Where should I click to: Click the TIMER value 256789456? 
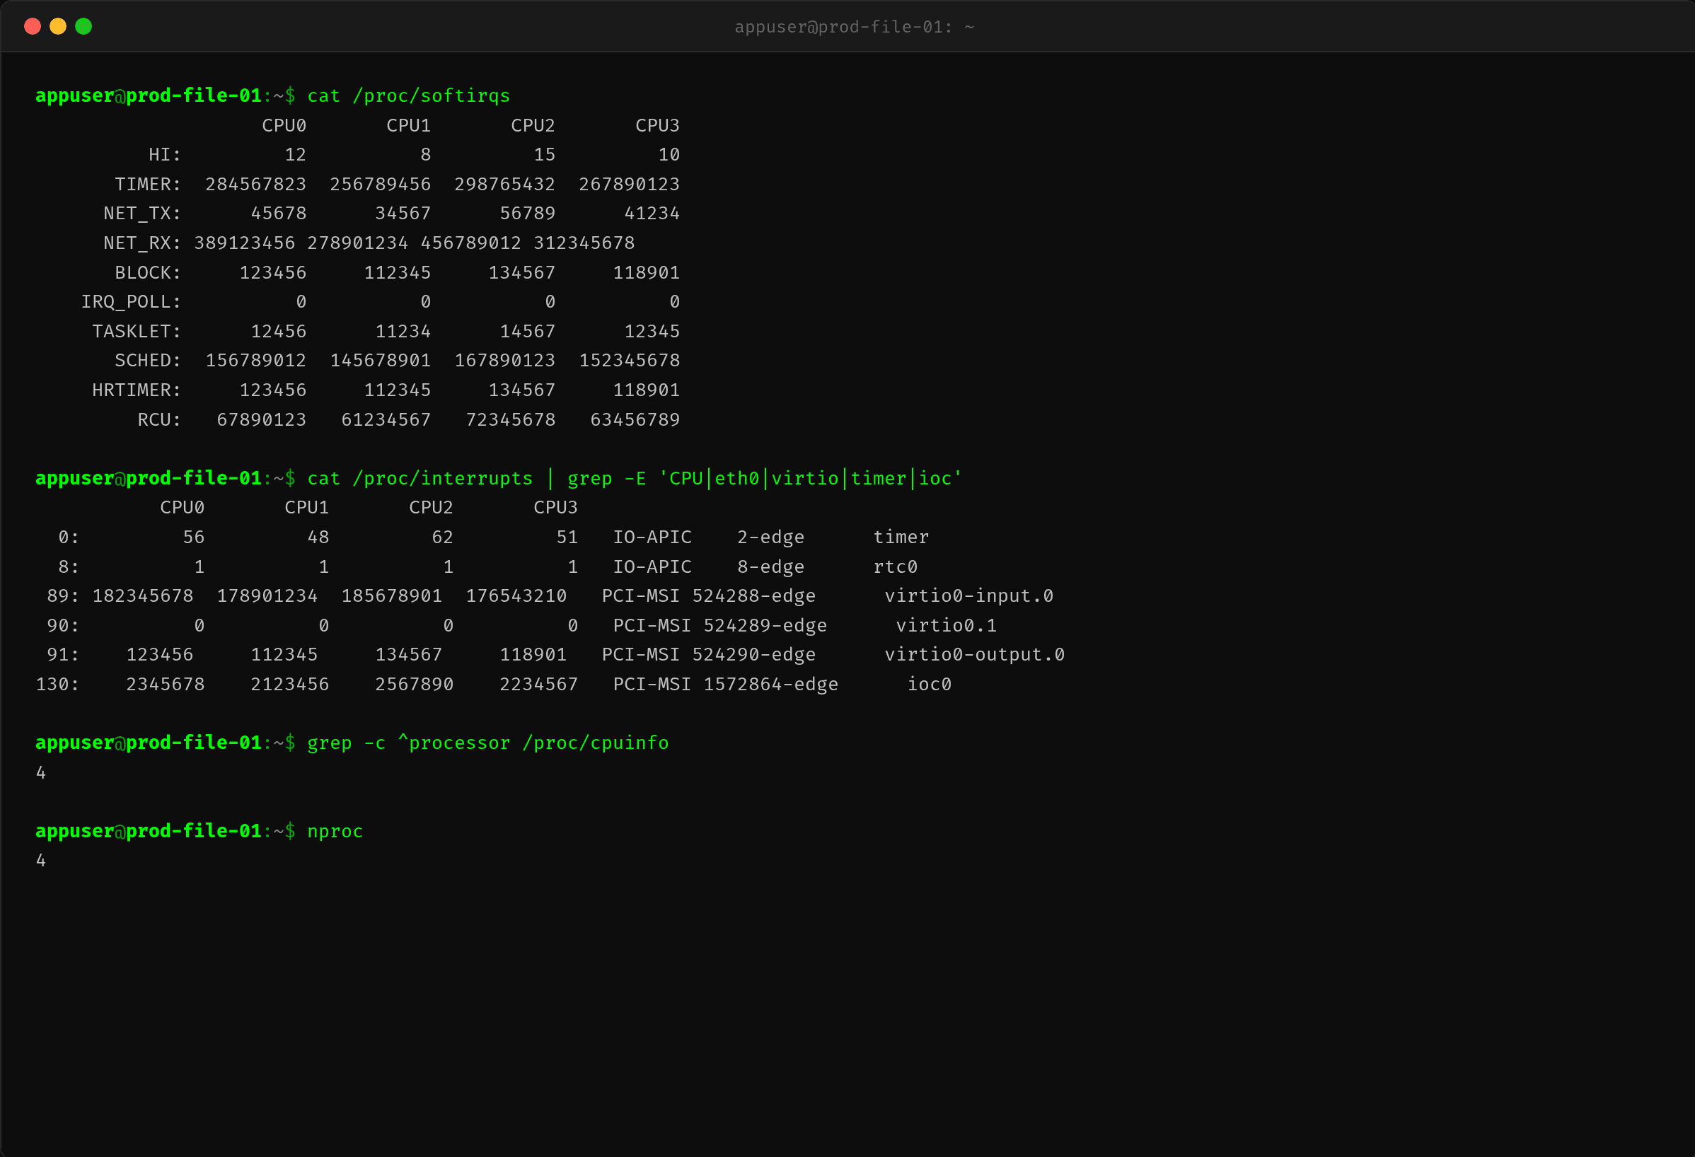380,184
